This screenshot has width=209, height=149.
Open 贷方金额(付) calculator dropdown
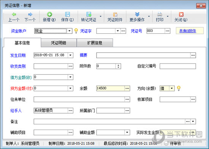70,88
